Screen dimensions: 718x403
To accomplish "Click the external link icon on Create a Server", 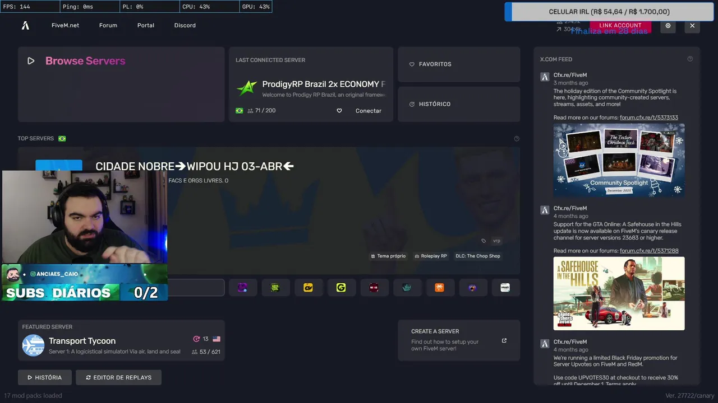I will point(504,340).
